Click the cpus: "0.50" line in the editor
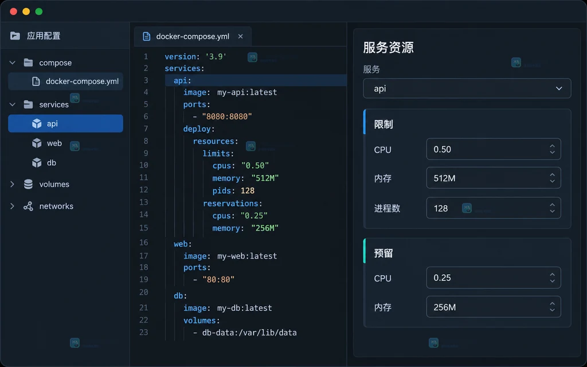This screenshot has height=367, width=587. [x=241, y=166]
